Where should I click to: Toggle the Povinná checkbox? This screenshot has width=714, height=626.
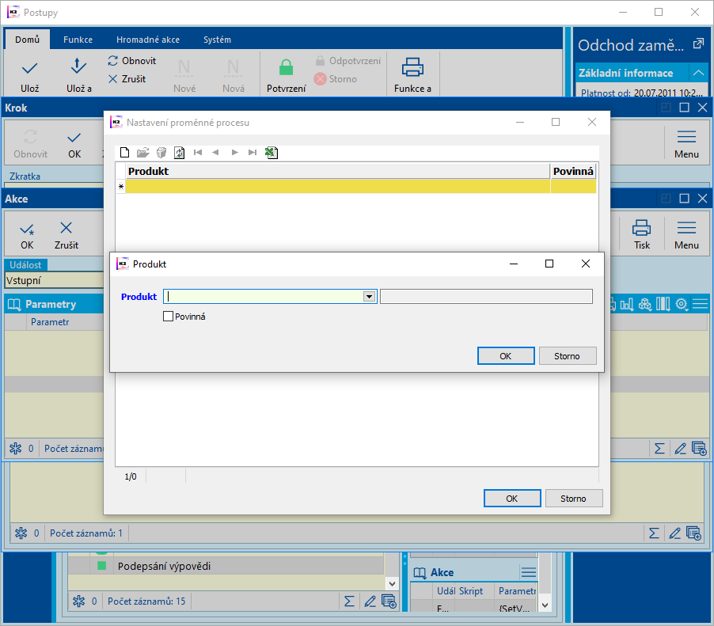[168, 316]
